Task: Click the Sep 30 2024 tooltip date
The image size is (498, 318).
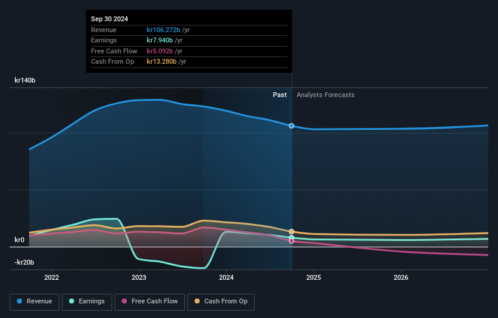Action: point(110,19)
